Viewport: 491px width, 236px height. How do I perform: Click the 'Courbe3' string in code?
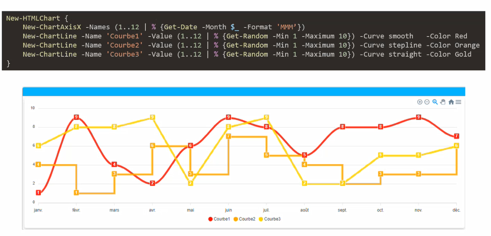tap(125, 54)
